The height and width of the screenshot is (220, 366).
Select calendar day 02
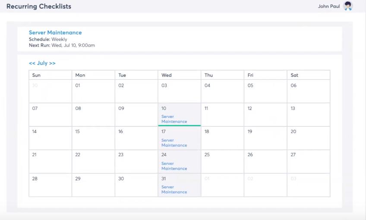click(x=136, y=91)
